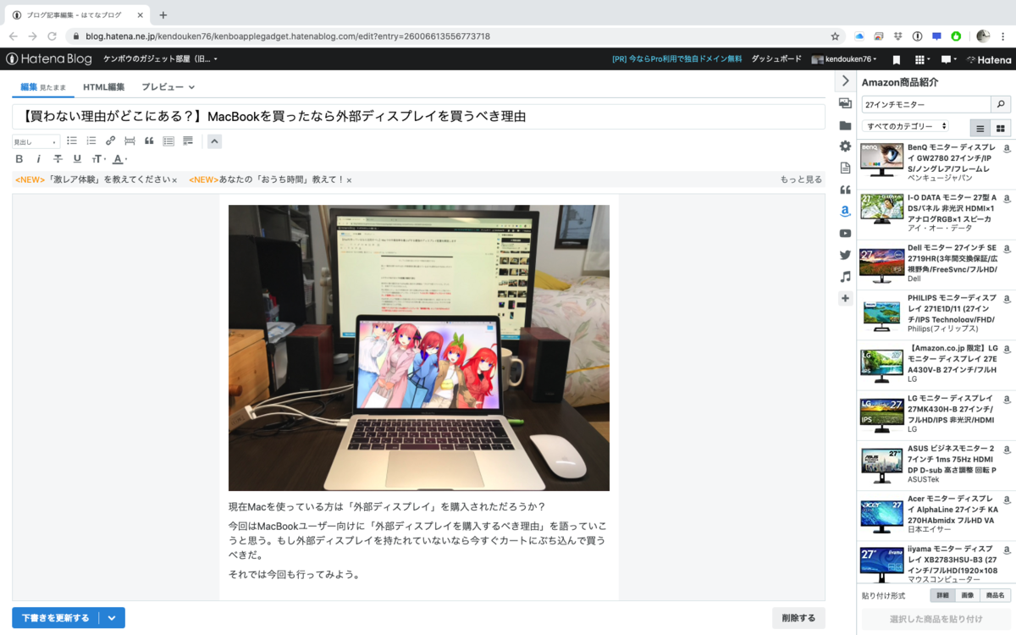This screenshot has height=635, width=1016.
Task: Open the Twitter insert sidebar icon
Action: (845, 255)
